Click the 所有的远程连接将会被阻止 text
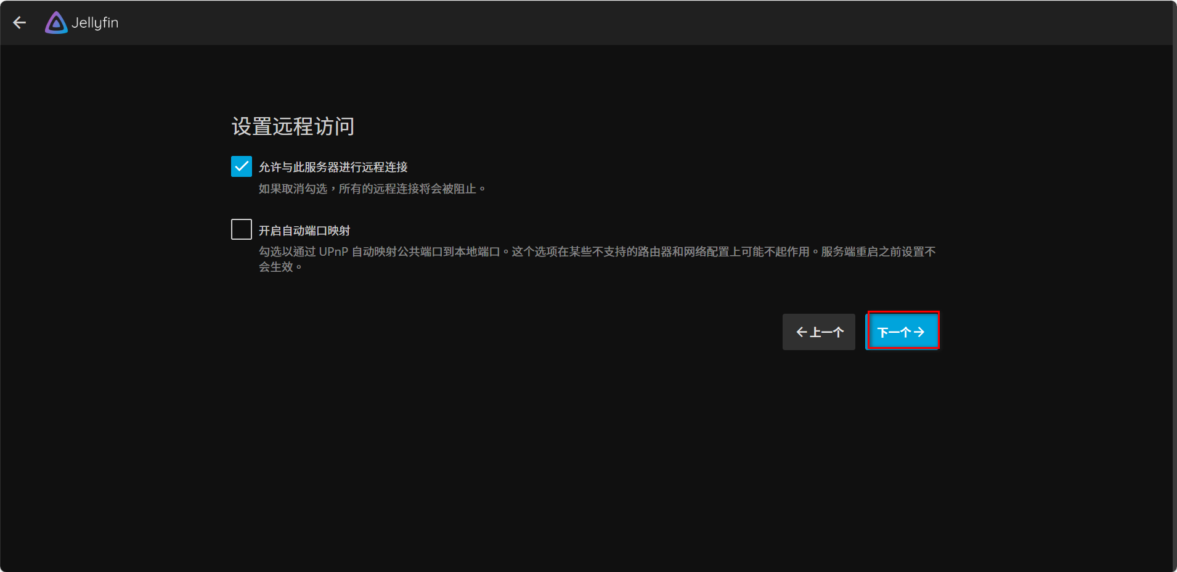This screenshot has width=1177, height=572. pos(407,189)
